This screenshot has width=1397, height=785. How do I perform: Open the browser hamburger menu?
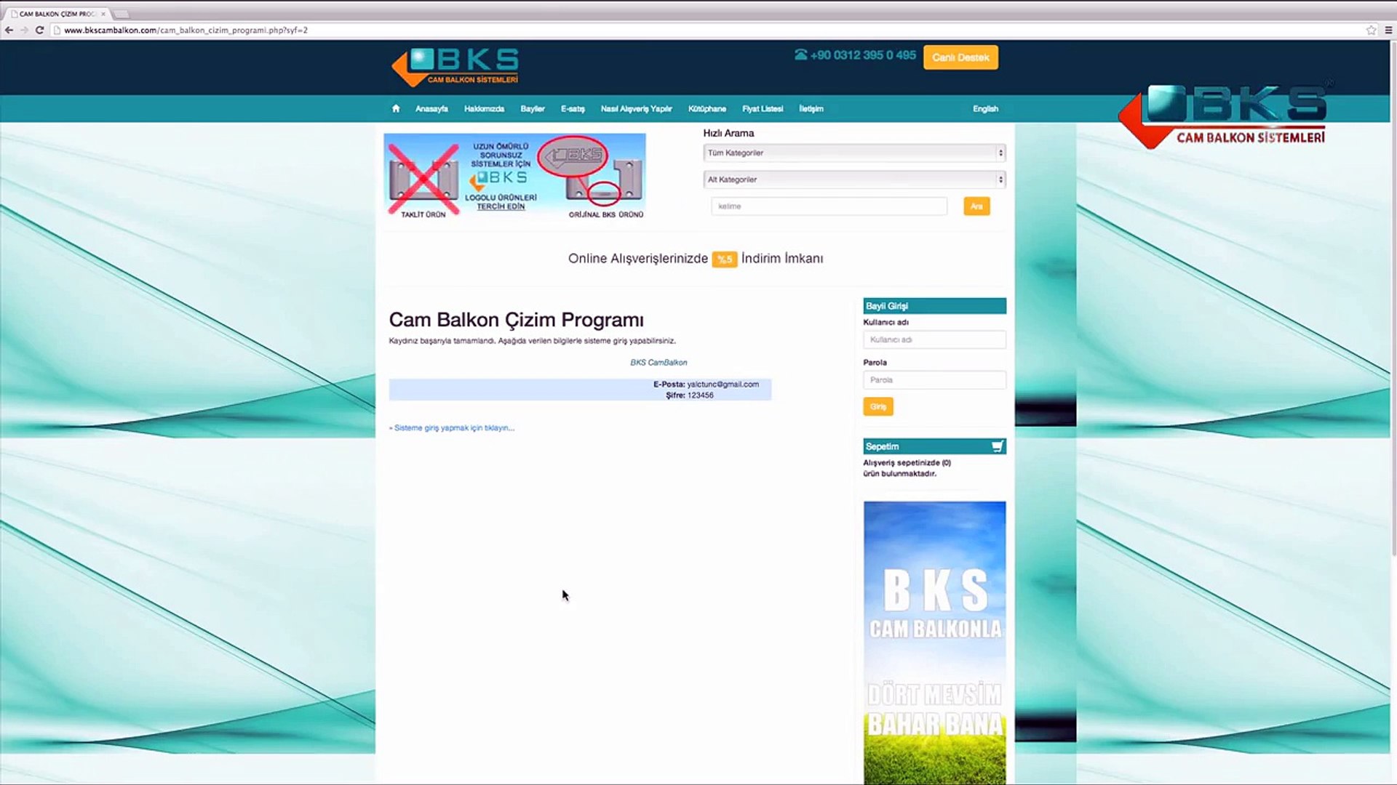tap(1388, 30)
